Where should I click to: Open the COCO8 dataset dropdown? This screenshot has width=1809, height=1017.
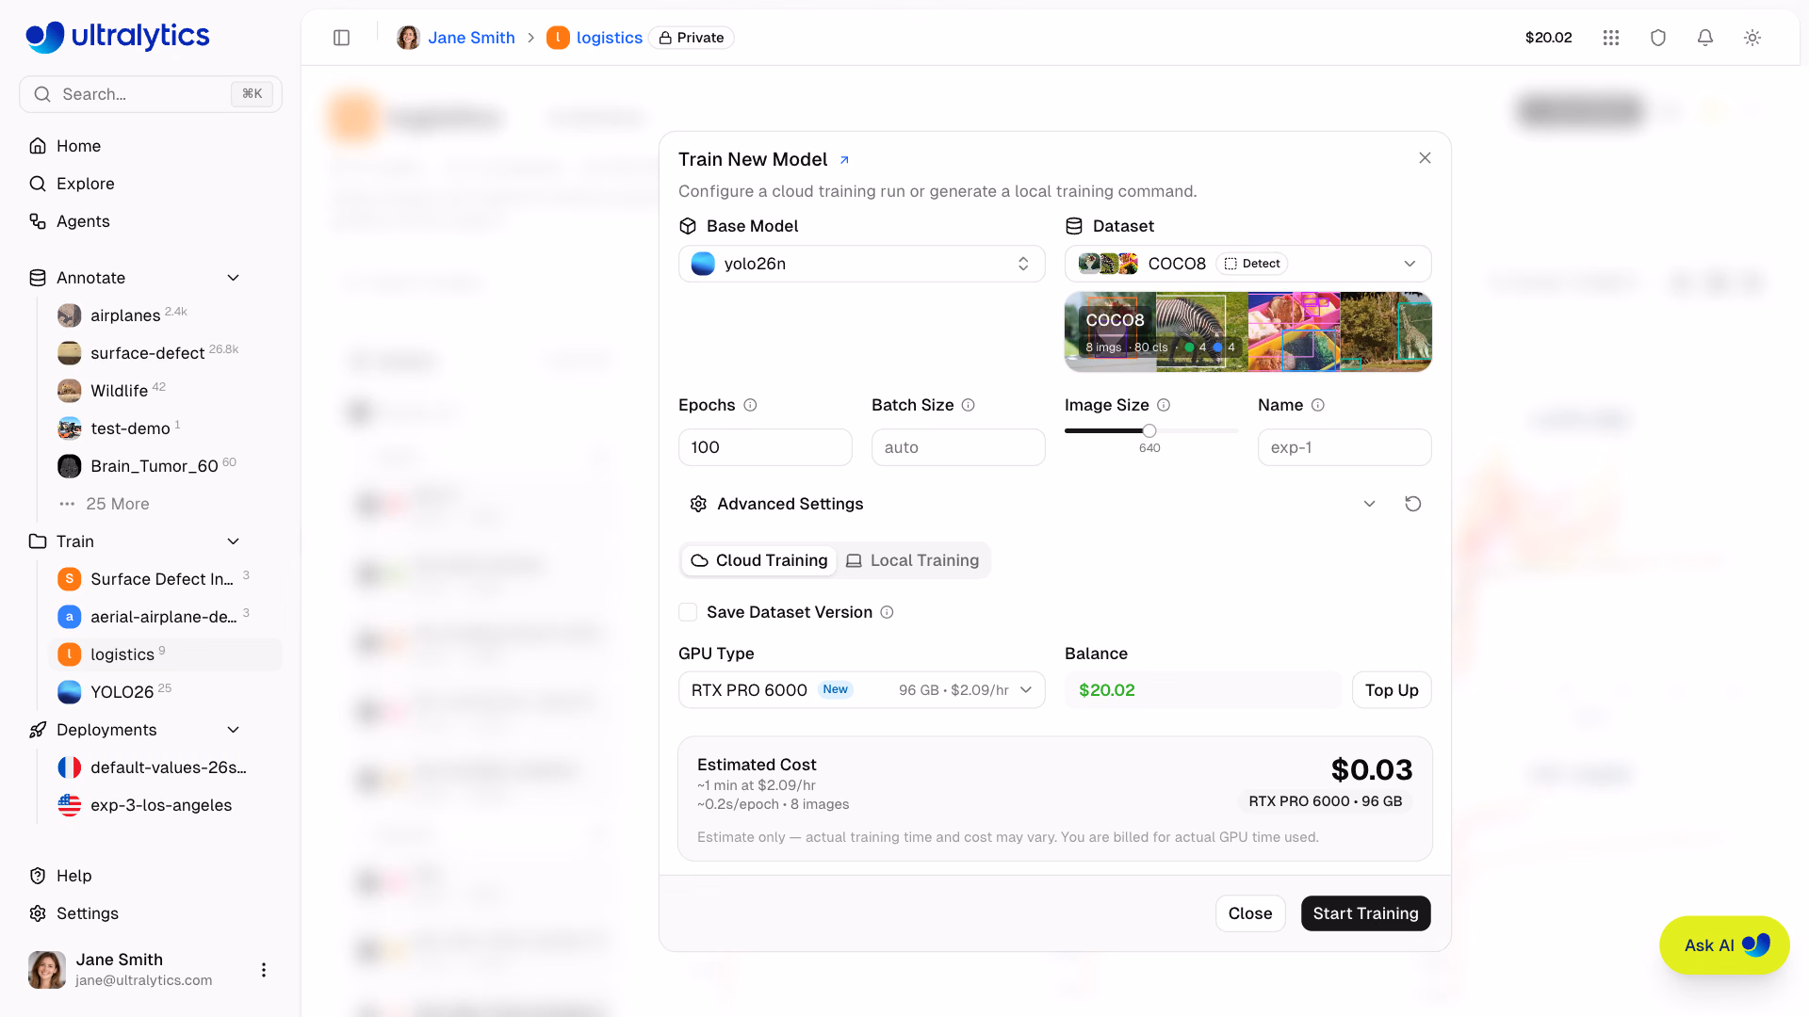coord(1247,264)
